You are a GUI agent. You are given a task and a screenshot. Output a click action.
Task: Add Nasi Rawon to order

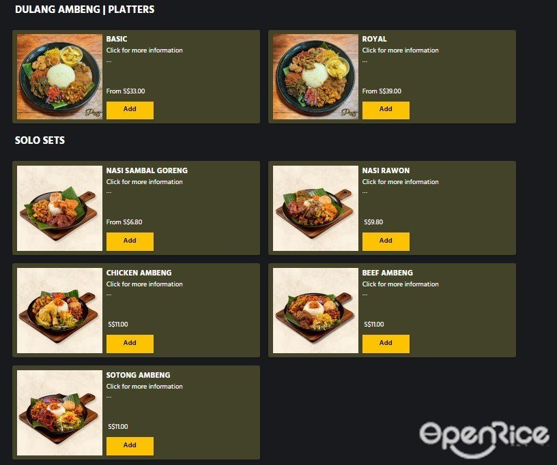(386, 241)
